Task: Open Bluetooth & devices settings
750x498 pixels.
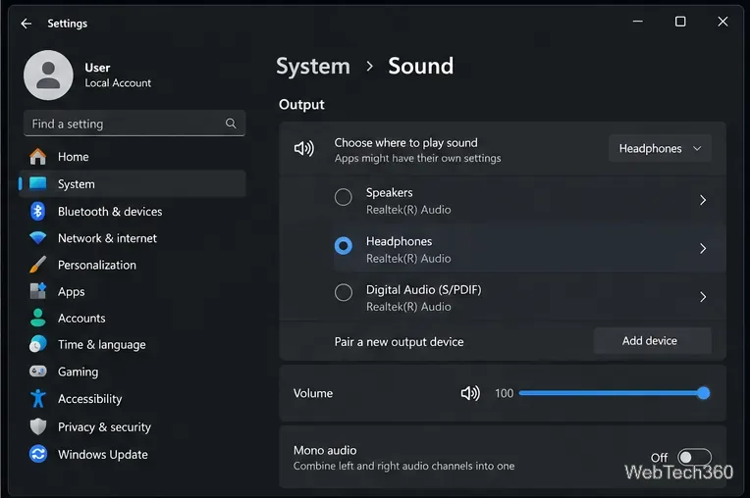Action: pos(133,211)
